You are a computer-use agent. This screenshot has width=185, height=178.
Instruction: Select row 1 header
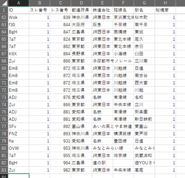pyautogui.click(x=4, y=10)
